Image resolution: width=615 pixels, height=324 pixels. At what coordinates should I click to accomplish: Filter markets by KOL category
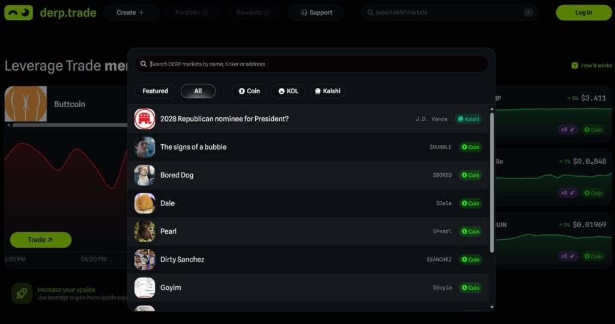tap(288, 91)
